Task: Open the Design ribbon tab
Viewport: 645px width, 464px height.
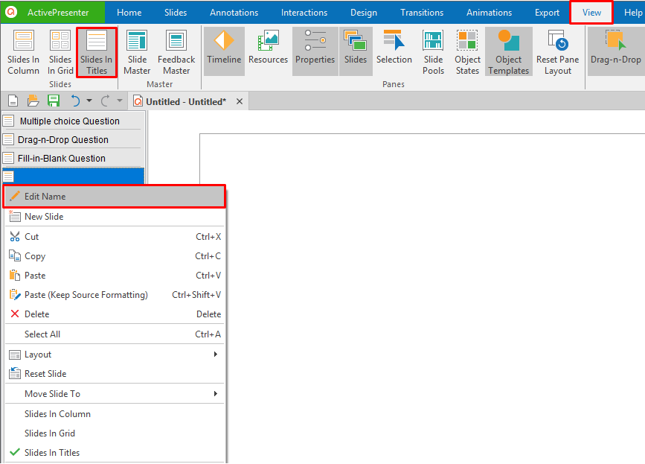Action: [x=364, y=13]
